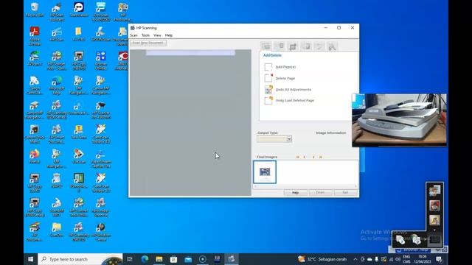This screenshot has height=265, width=472.
Task: Open the taskbar clock and date
Action: 423,259
